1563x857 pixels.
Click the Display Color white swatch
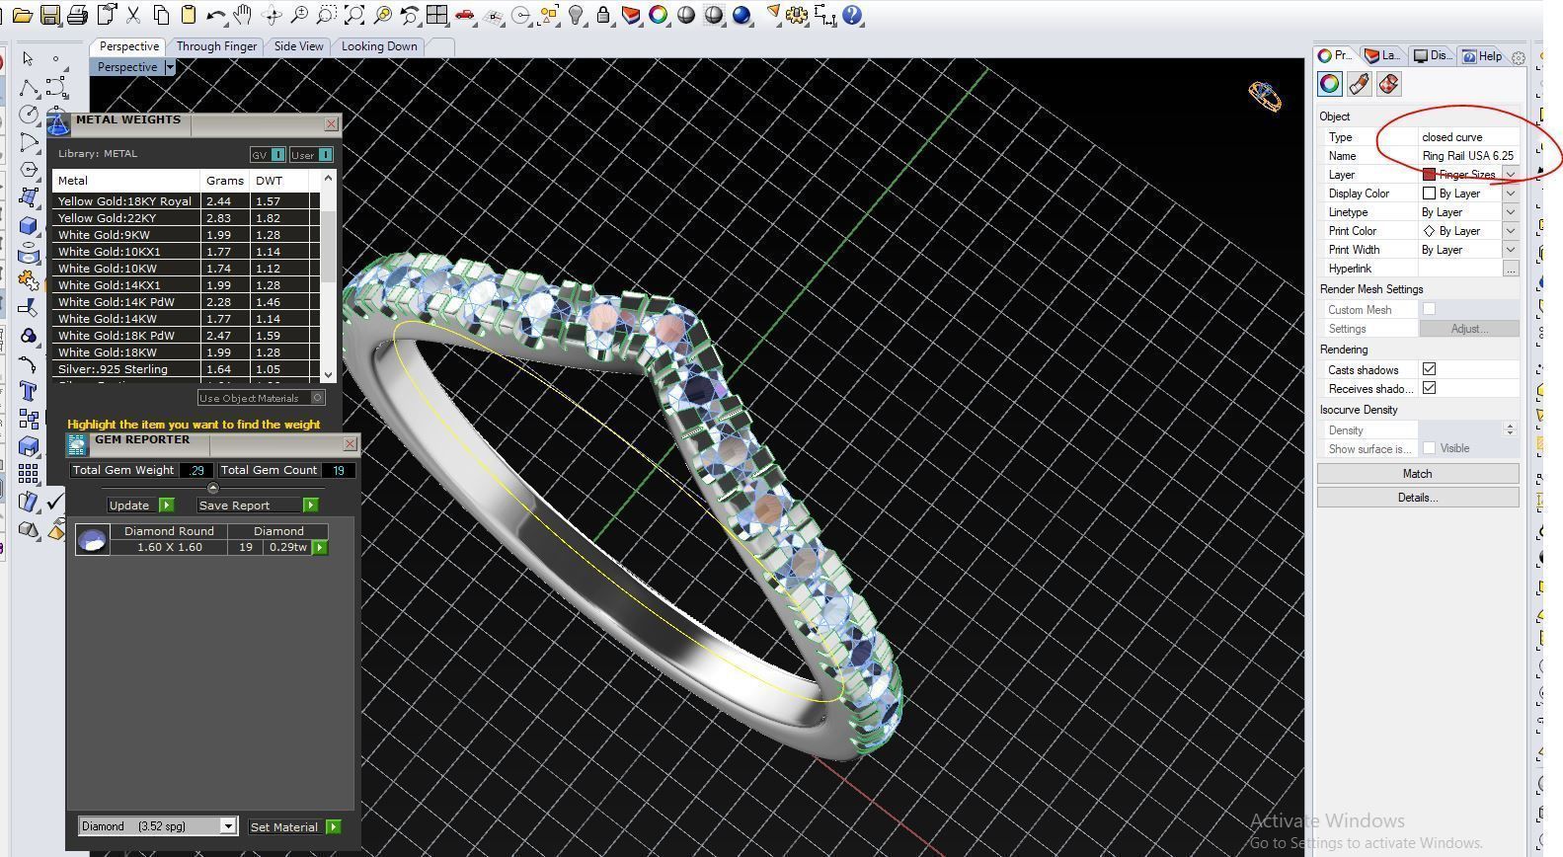[1429, 194]
